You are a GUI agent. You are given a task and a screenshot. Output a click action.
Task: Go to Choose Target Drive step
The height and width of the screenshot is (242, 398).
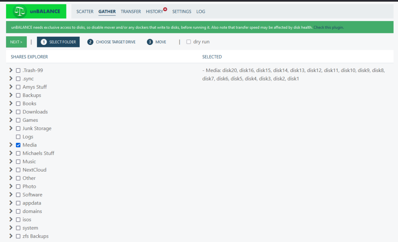[x=111, y=42]
